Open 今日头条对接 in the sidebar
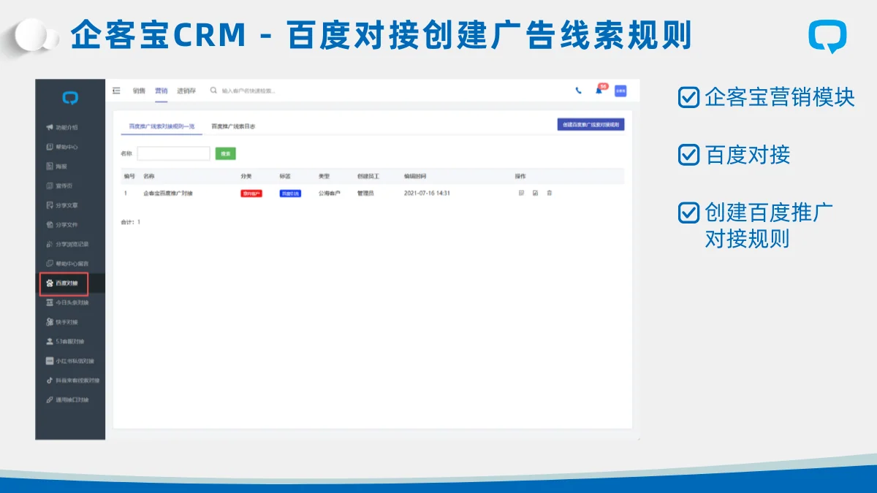877x493 pixels. (x=71, y=302)
